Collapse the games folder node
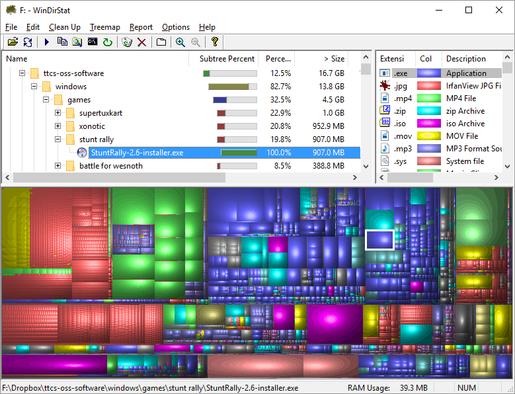Screen dimensions: 515x394 point(46,100)
